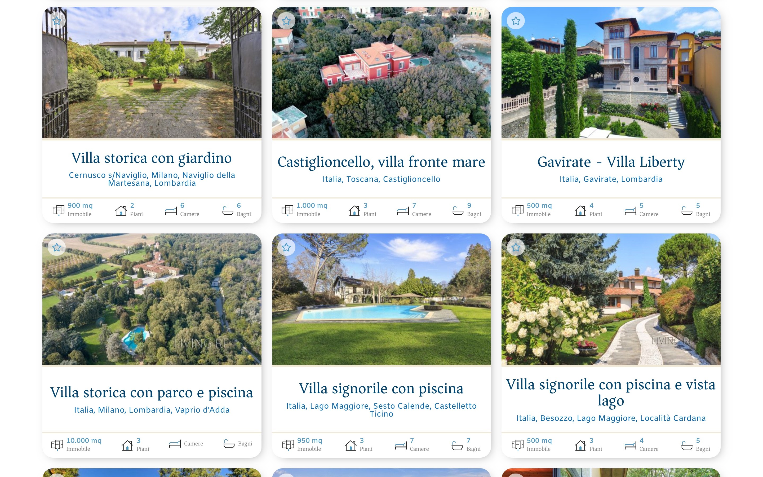The image size is (763, 477).
Task: Open pool photo of Villa signorile con piscina
Action: 381,299
